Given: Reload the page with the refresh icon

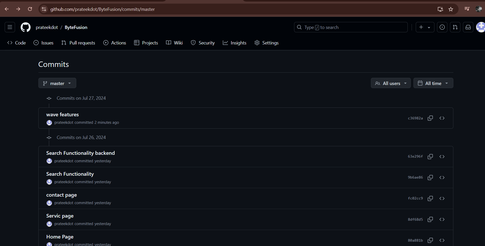Looking at the screenshot, I should tap(30, 9).
